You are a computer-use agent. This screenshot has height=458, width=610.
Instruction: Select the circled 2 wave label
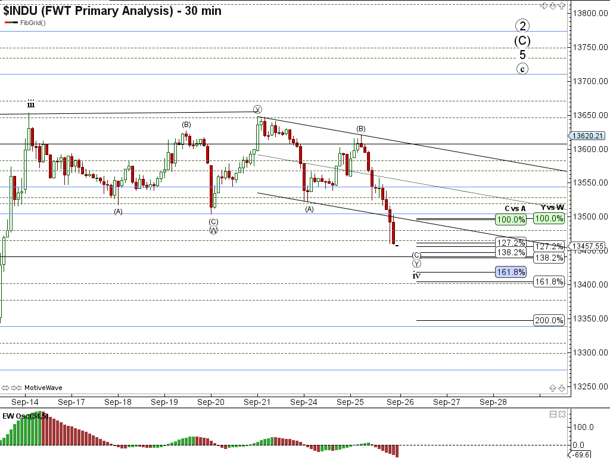pyautogui.click(x=522, y=26)
